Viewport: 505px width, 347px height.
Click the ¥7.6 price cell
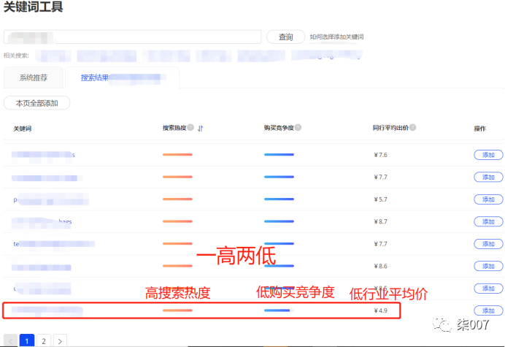(x=380, y=155)
